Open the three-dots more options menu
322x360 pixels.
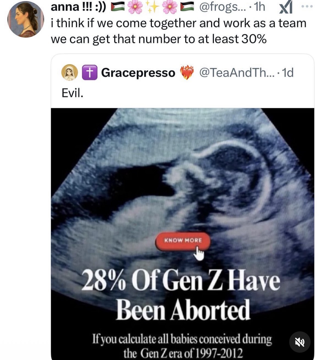[x=309, y=6]
